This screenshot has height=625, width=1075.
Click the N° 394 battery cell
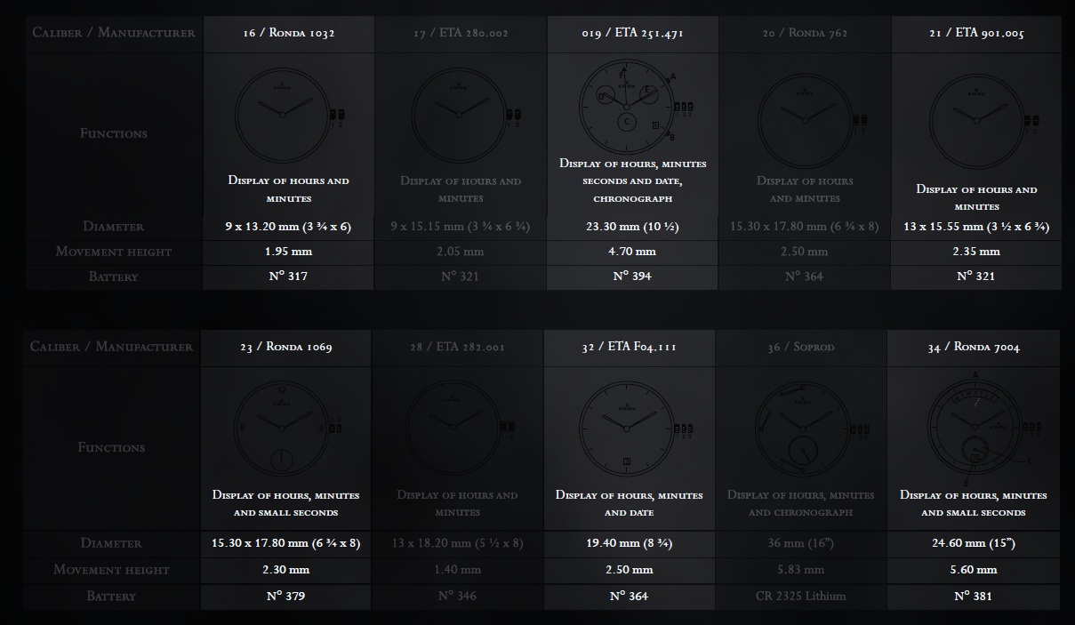(632, 276)
